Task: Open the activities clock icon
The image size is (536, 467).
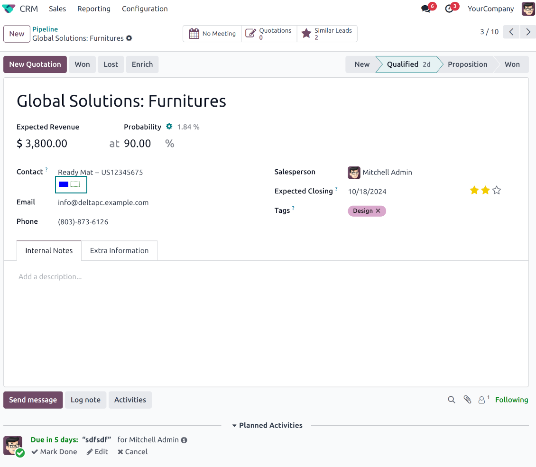Action: coord(449,9)
